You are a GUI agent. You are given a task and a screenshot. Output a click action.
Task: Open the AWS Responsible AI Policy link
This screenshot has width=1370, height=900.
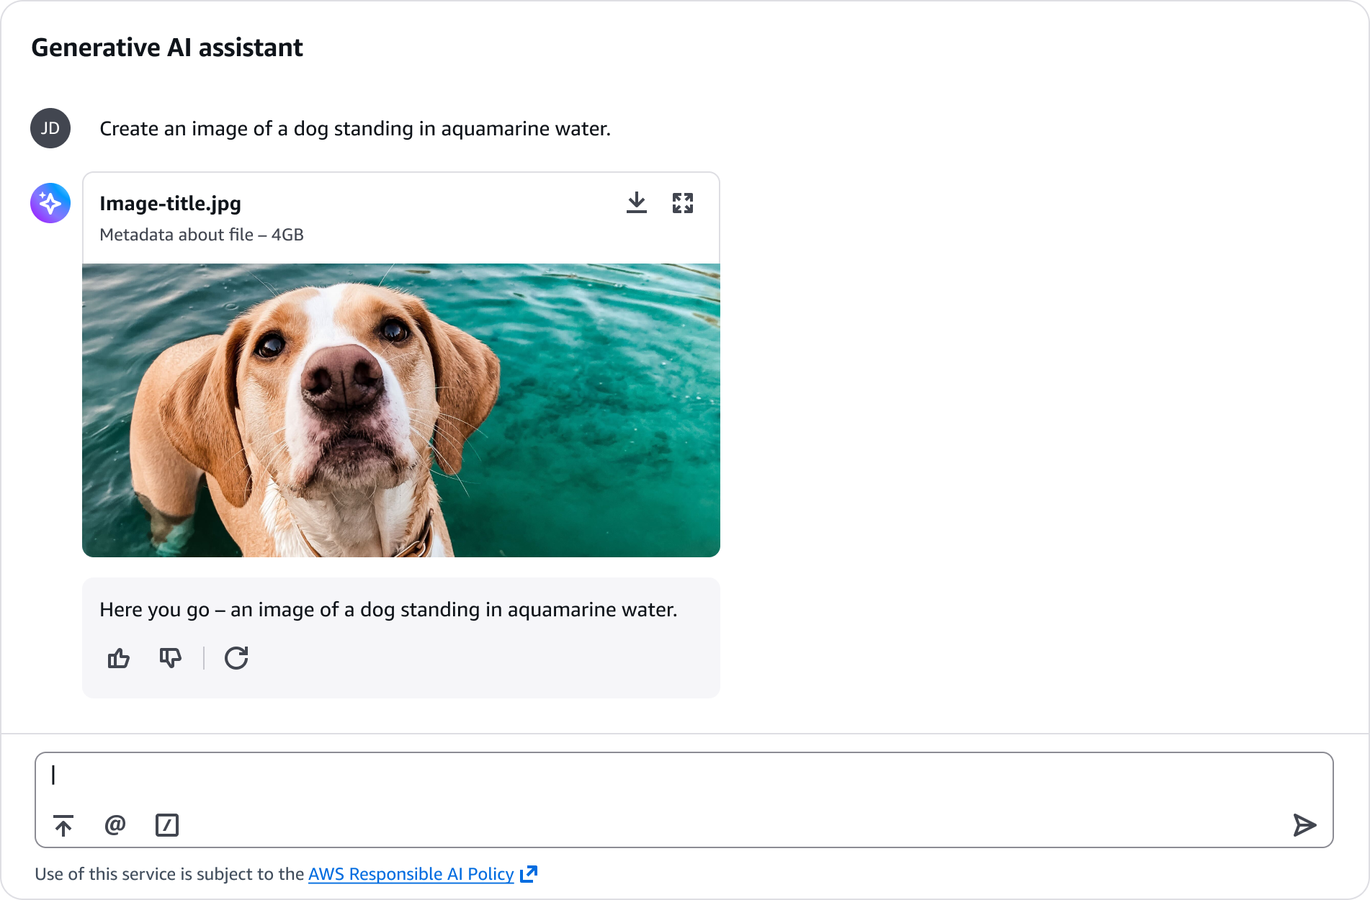click(411, 874)
